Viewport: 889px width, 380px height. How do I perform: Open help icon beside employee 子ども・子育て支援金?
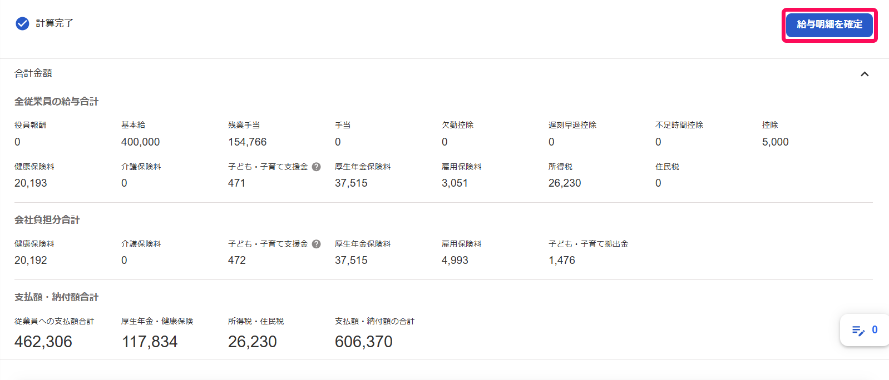(x=316, y=167)
